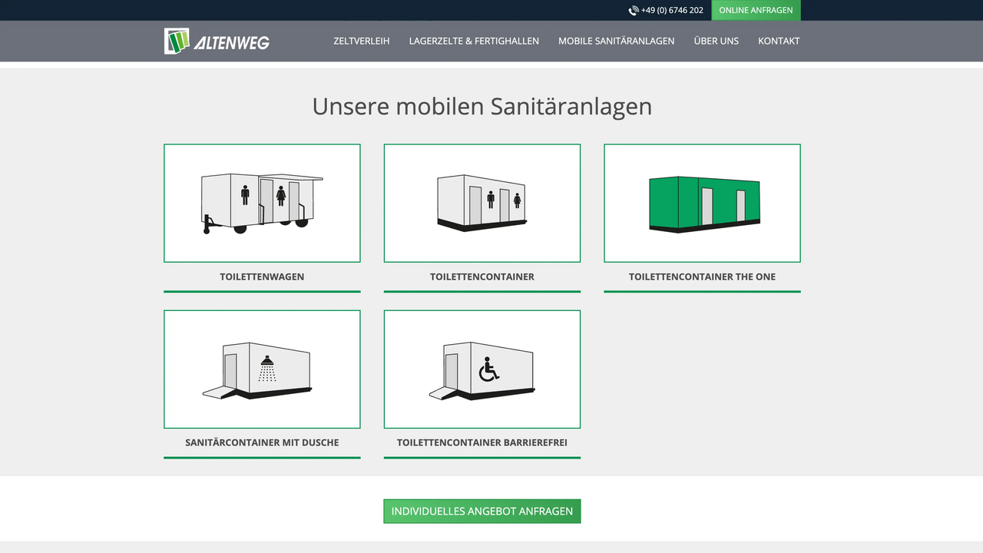This screenshot has height=553, width=983.
Task: Click Individuelles Angebot Anfragen button
Action: tap(482, 510)
